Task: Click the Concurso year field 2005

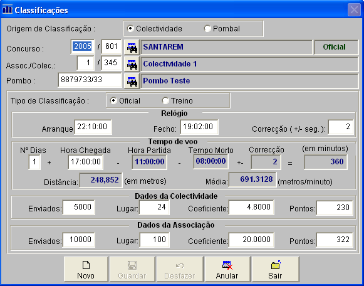Action: (83, 46)
